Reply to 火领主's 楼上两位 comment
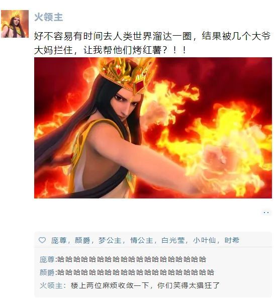The width and height of the screenshot is (276, 306). (145, 285)
